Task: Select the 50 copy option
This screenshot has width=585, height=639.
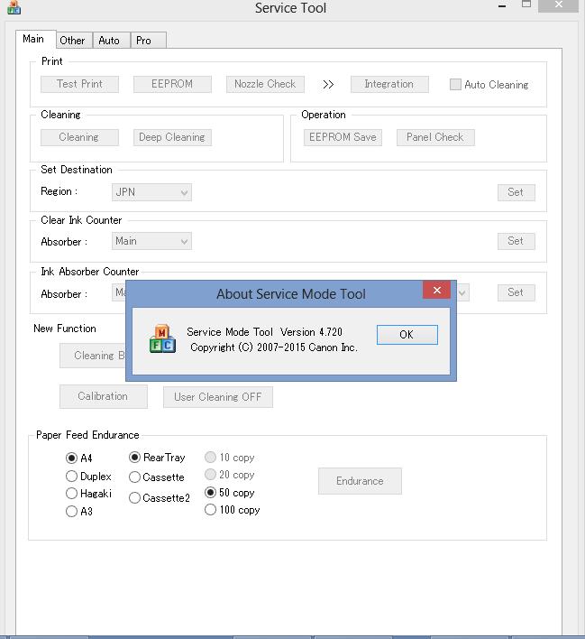Action: (x=210, y=492)
